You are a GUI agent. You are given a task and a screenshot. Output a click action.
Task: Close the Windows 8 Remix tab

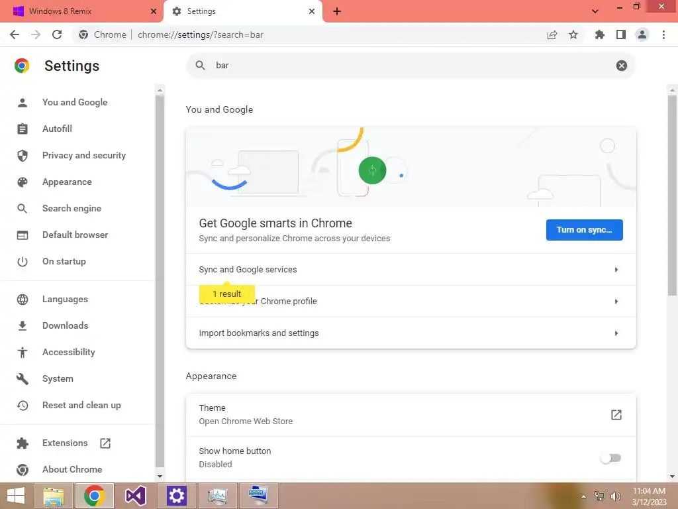pyautogui.click(x=153, y=11)
